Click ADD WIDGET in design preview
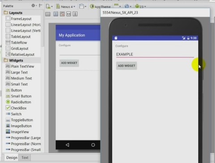The image size is (215, 163). (69, 63)
